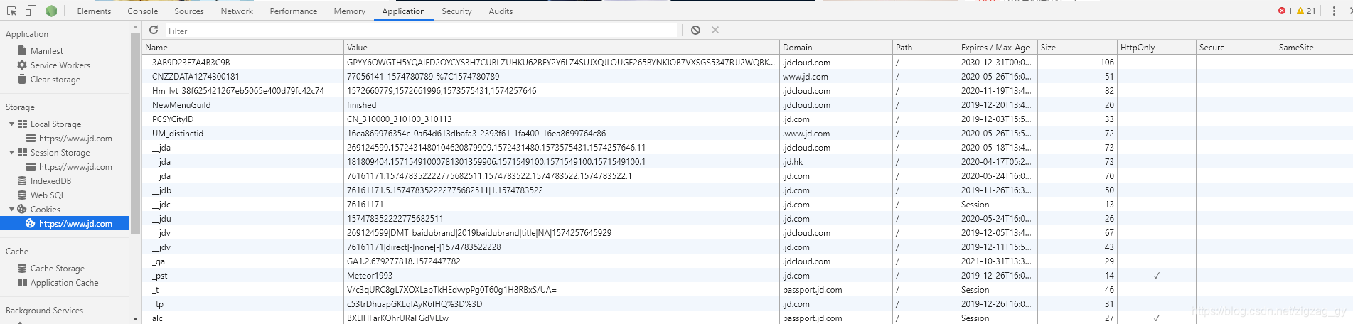Select the 3AB9D23F7A4B3C9B cookie row

point(747,63)
